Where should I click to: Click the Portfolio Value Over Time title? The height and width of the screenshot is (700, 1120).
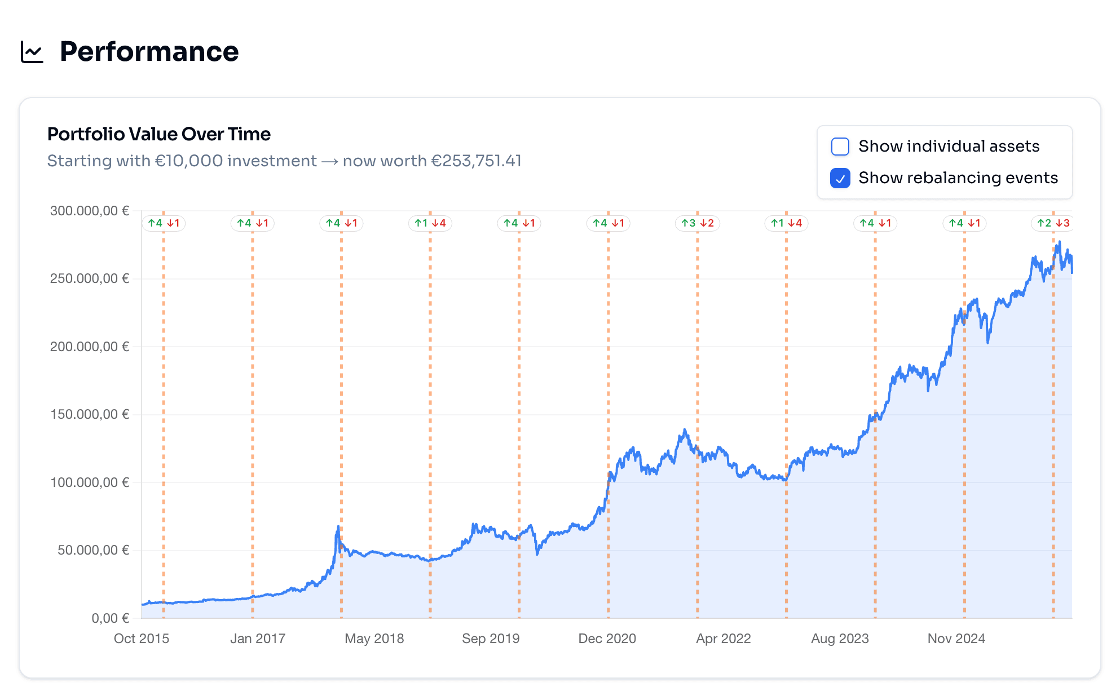pyautogui.click(x=158, y=134)
